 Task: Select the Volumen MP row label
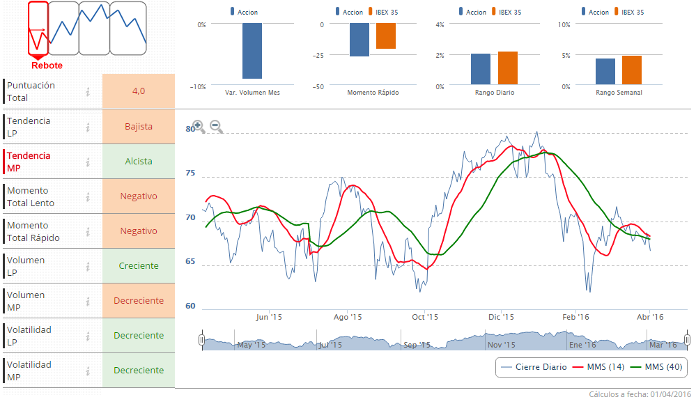tap(26, 301)
